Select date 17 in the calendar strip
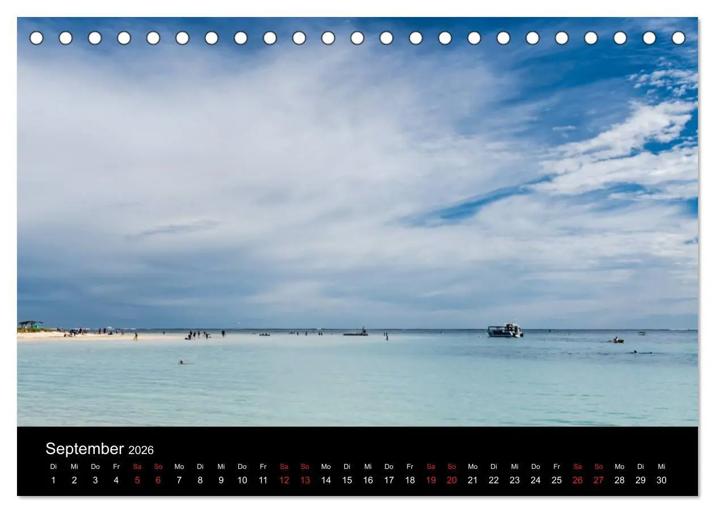Image resolution: width=715 pixels, height=513 pixels. pyautogui.click(x=389, y=480)
